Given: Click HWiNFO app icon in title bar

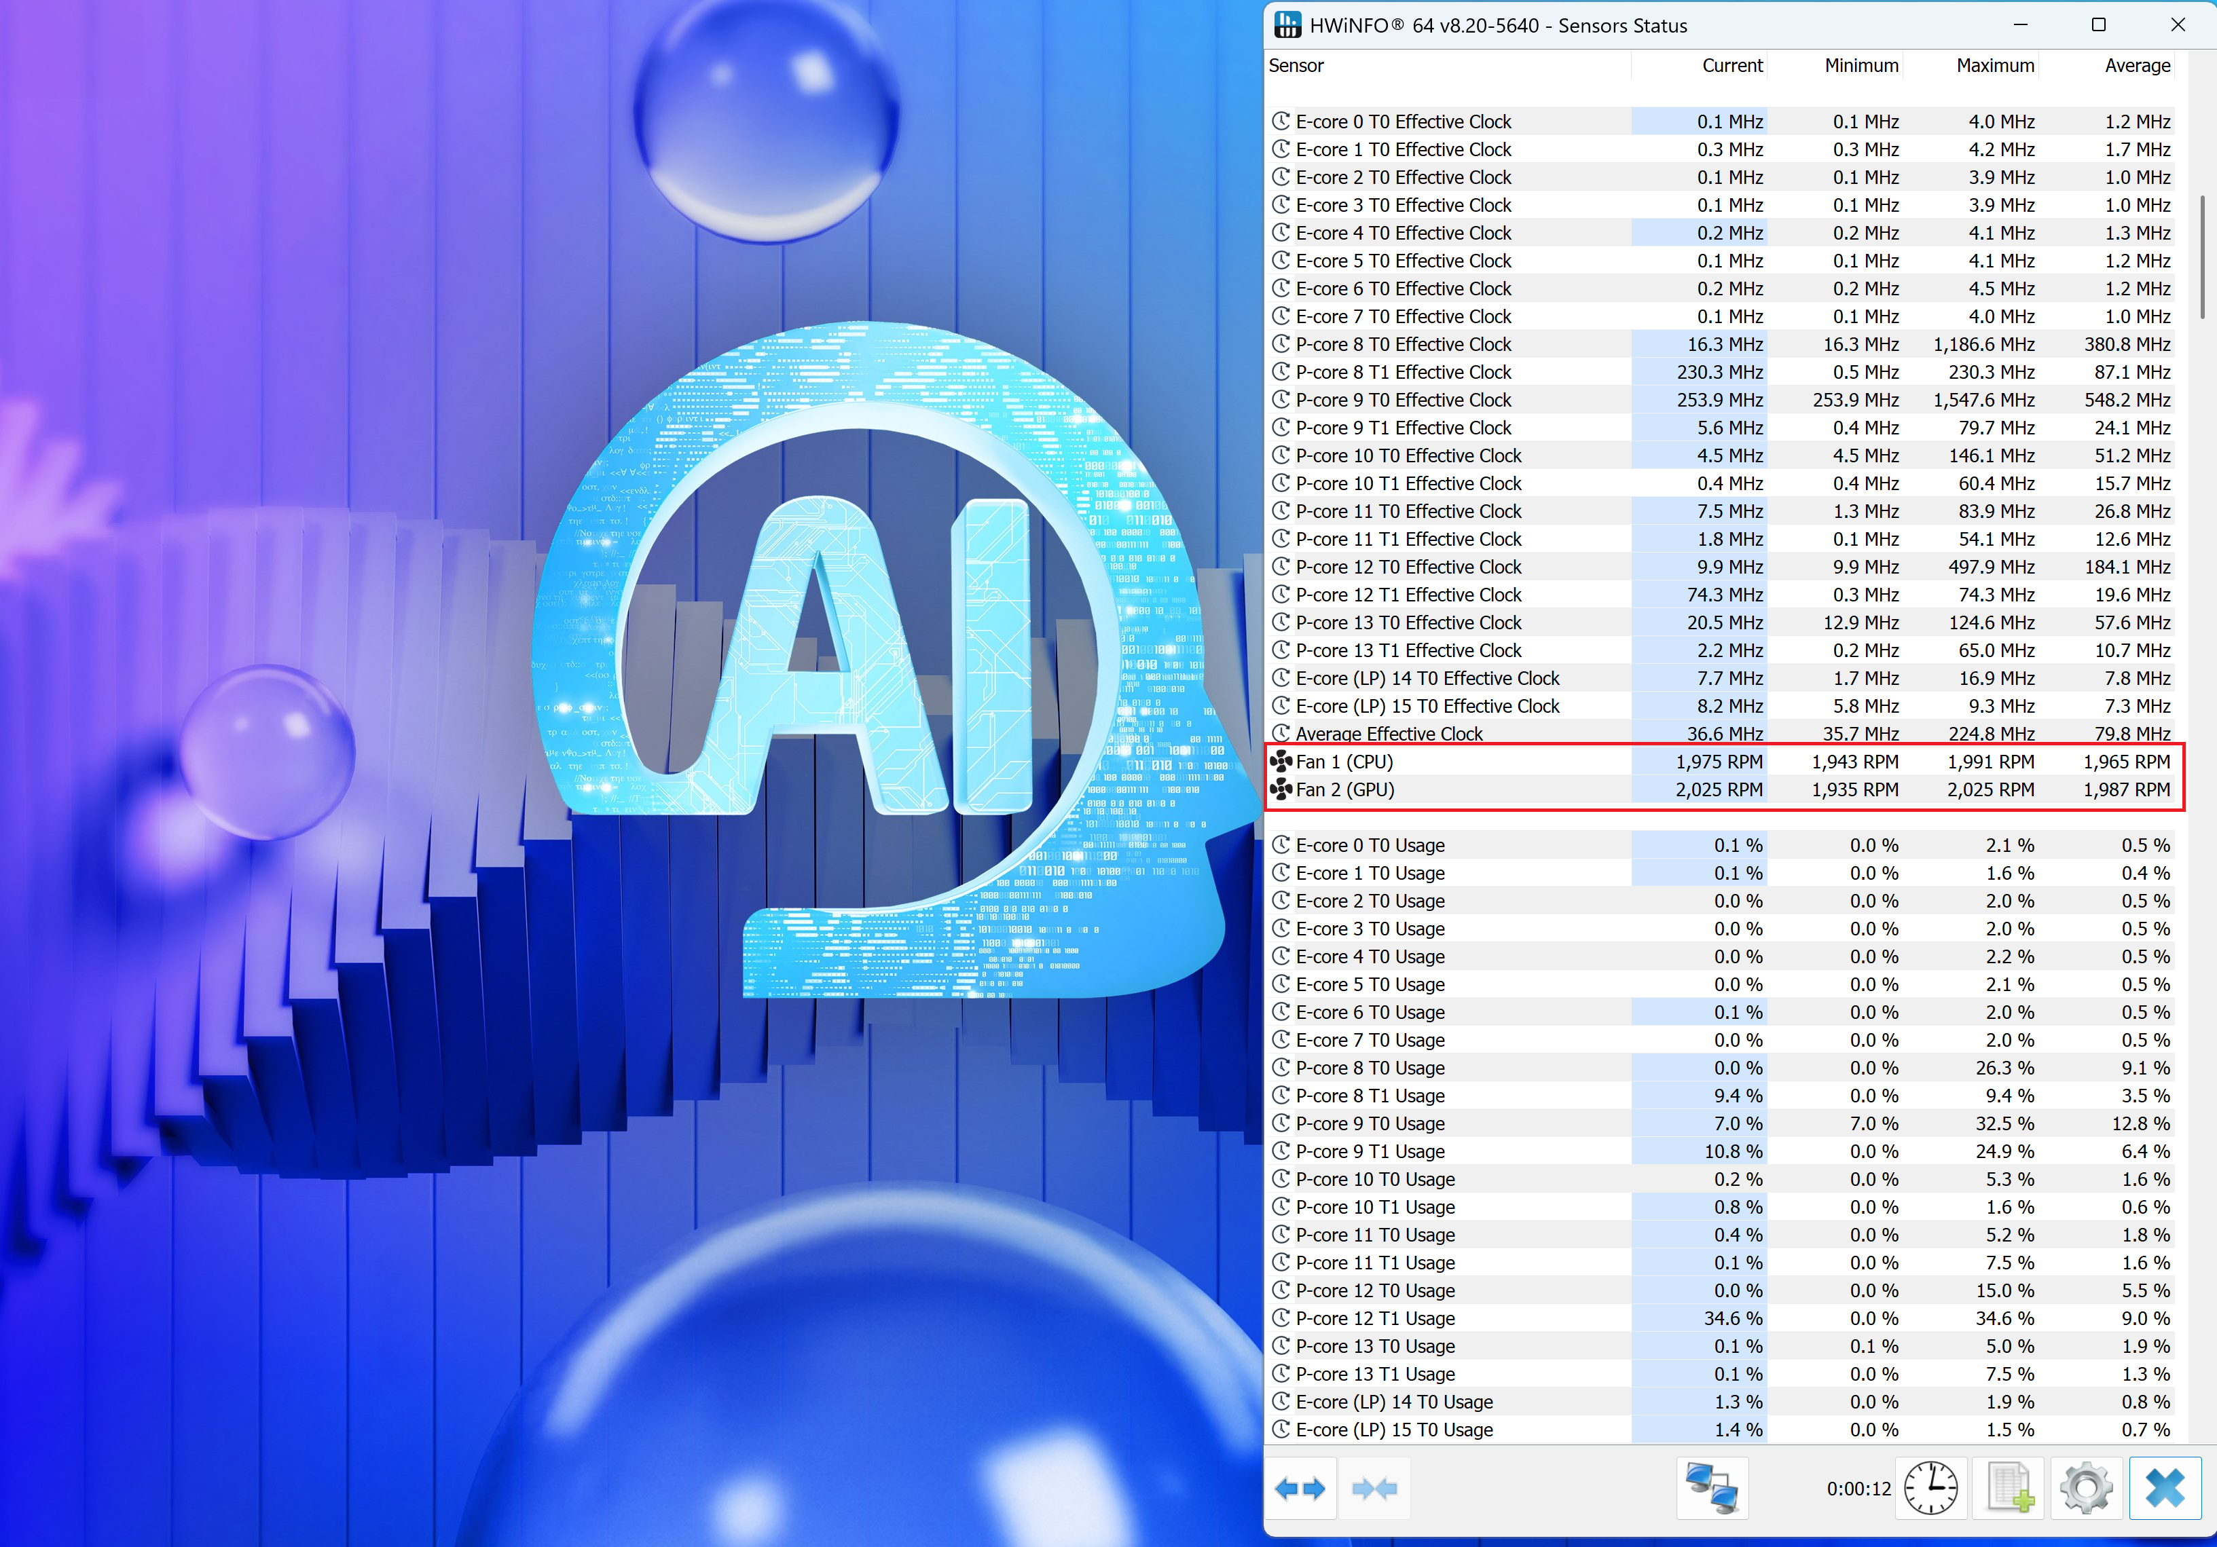Looking at the screenshot, I should (x=1287, y=26).
